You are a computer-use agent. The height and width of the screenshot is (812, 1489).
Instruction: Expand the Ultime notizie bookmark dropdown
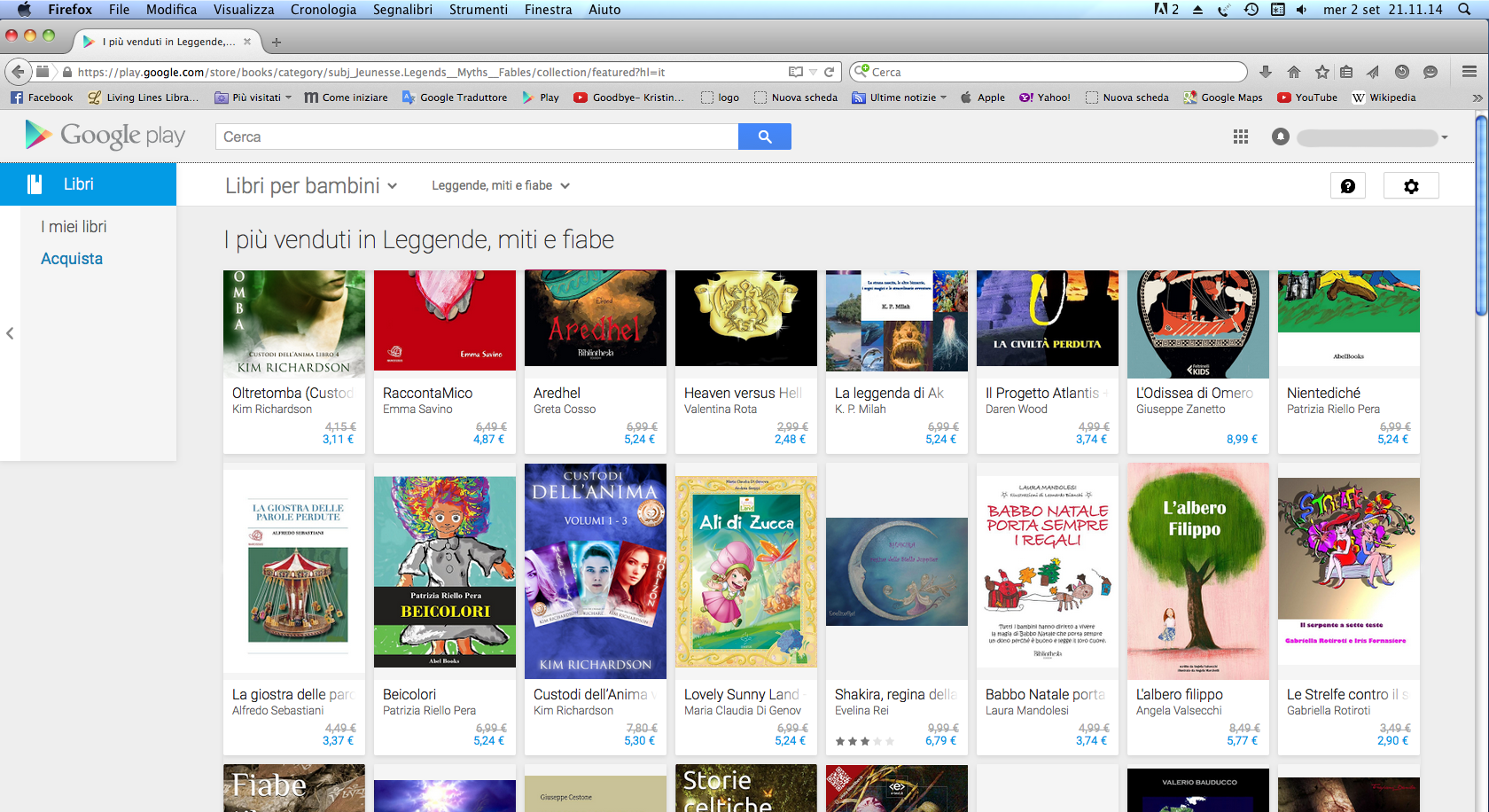click(900, 98)
